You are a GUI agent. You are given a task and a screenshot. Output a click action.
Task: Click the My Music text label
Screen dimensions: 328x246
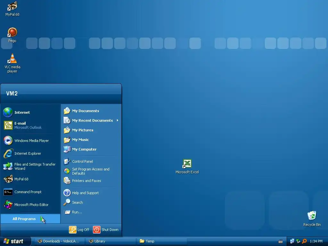[80, 140]
